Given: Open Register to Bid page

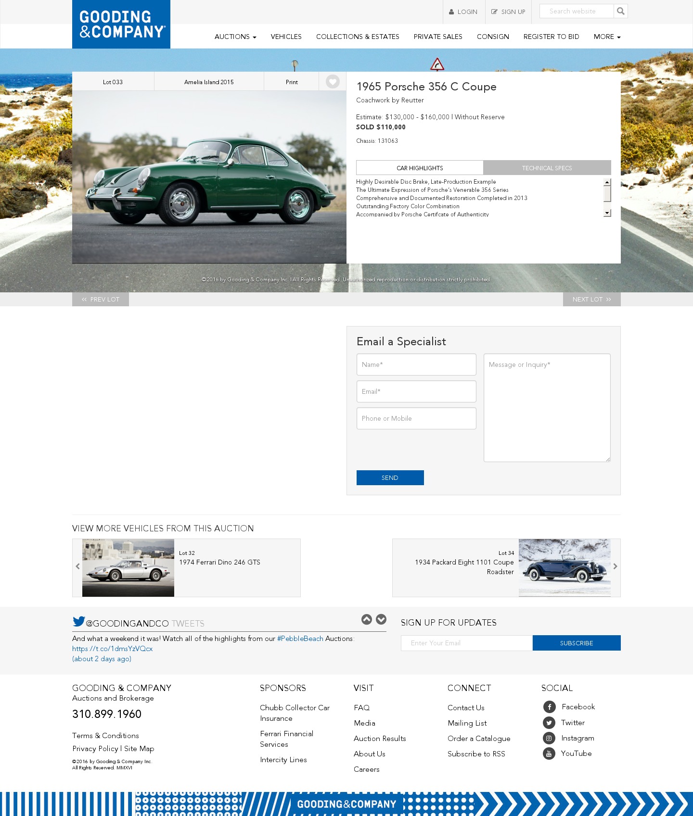Looking at the screenshot, I should coord(551,37).
